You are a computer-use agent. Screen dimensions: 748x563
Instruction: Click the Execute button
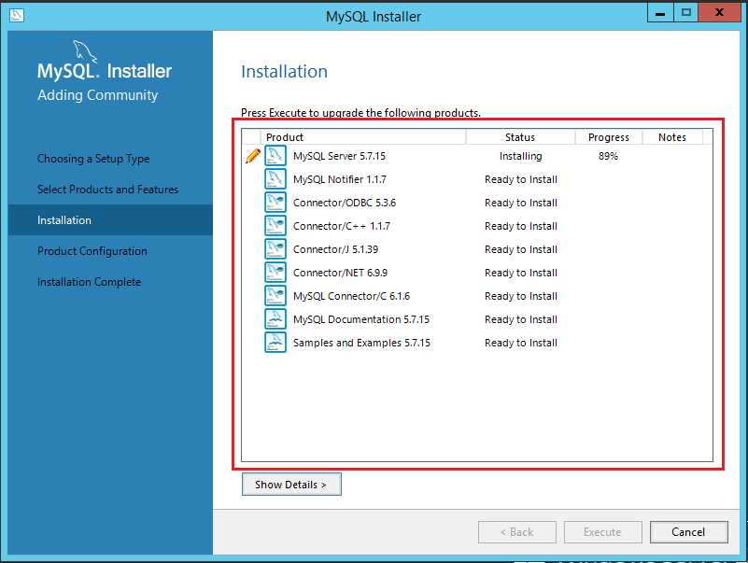pyautogui.click(x=603, y=532)
